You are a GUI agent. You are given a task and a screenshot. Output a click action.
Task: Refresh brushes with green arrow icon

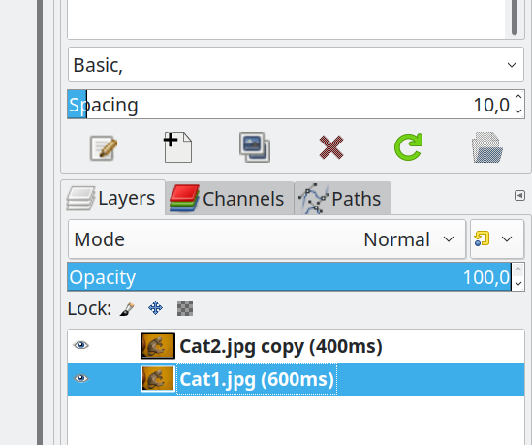point(409,146)
